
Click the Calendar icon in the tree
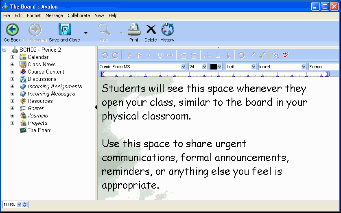coord(23,57)
